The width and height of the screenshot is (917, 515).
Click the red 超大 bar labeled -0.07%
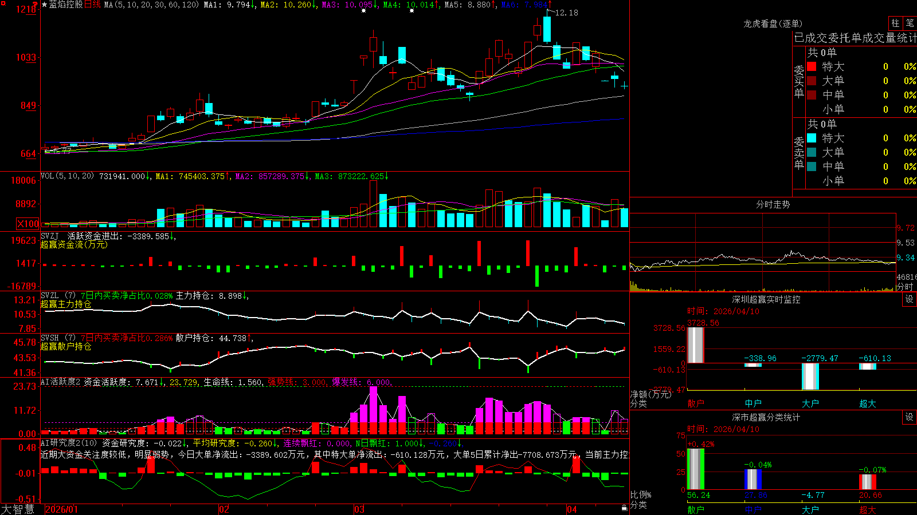click(x=868, y=482)
